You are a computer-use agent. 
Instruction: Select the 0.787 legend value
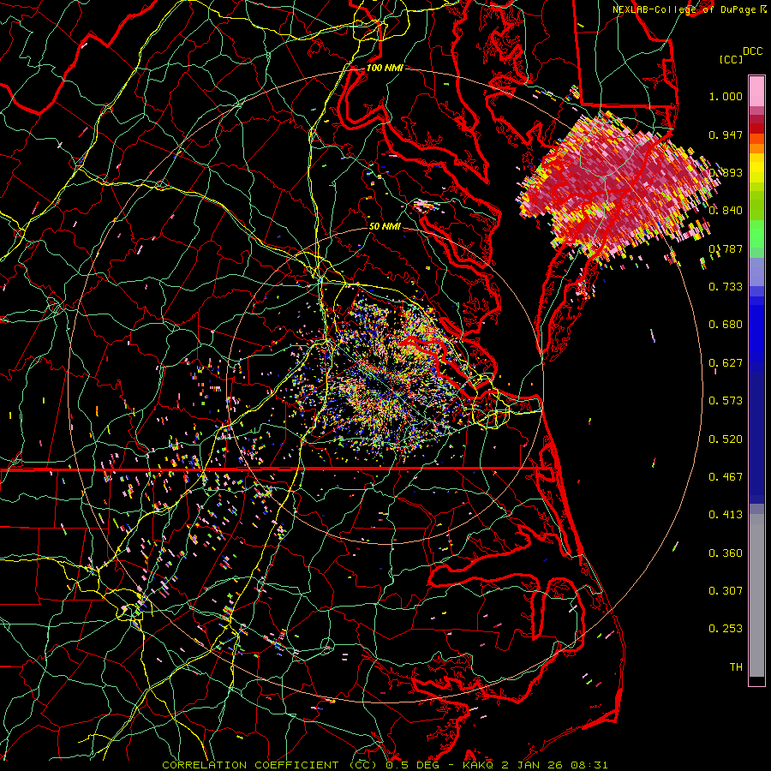tap(726, 248)
